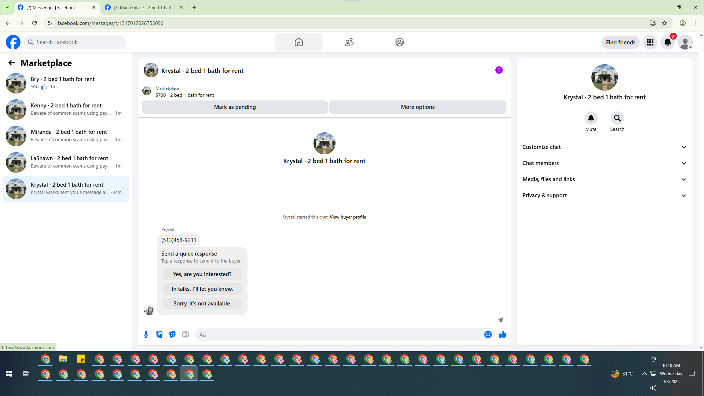
Task: Choose a sticker to send
Action: tap(172, 334)
